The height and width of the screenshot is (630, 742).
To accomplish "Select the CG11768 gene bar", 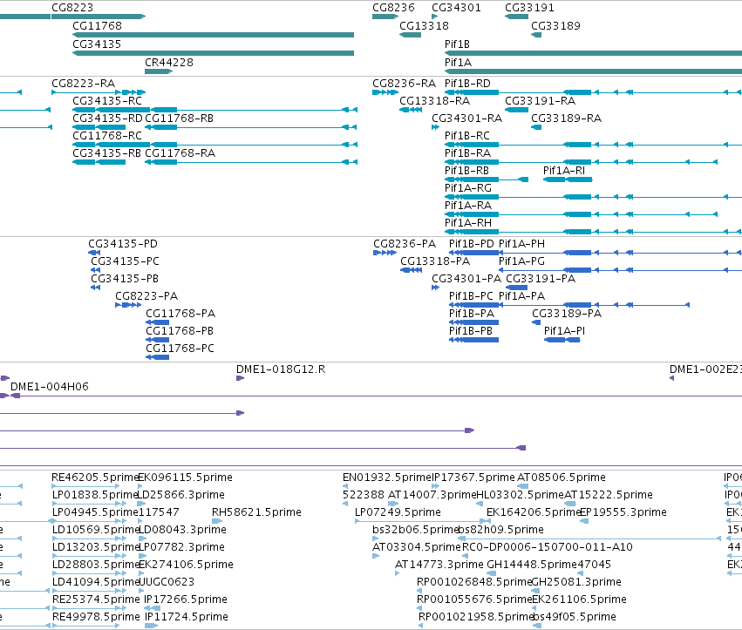I will pyautogui.click(x=213, y=35).
